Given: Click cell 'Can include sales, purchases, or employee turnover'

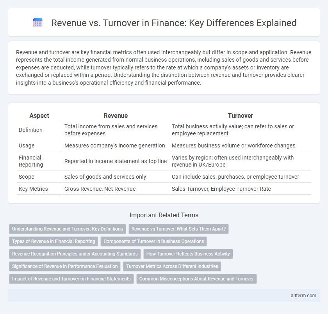Looking at the screenshot, I should (241, 177).
